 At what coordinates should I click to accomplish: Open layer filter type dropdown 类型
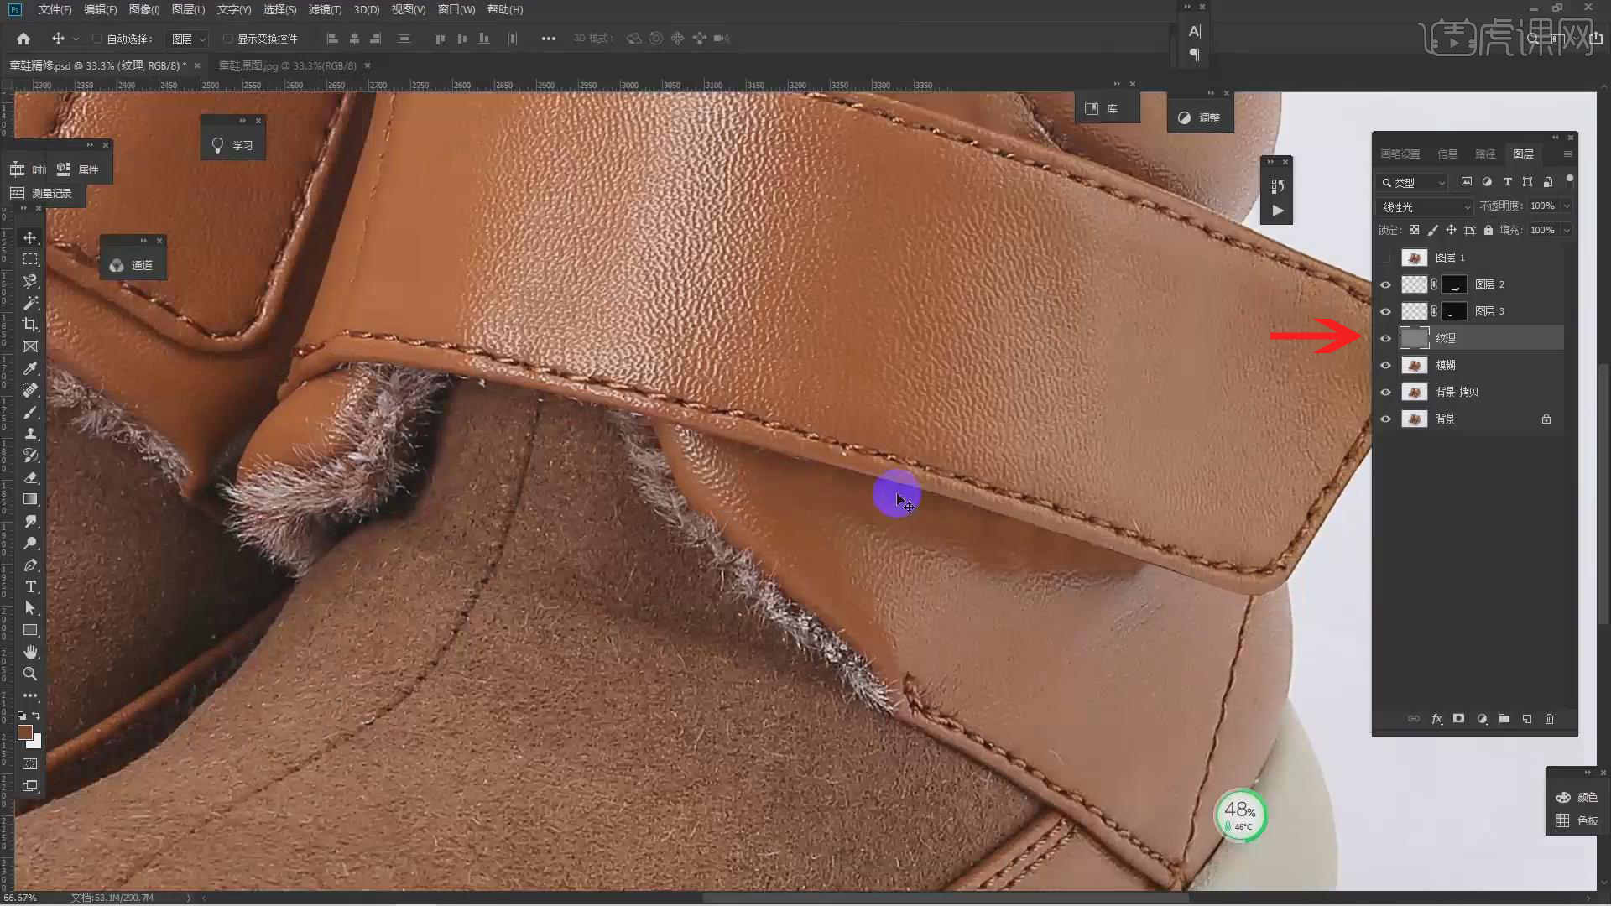1413,182
